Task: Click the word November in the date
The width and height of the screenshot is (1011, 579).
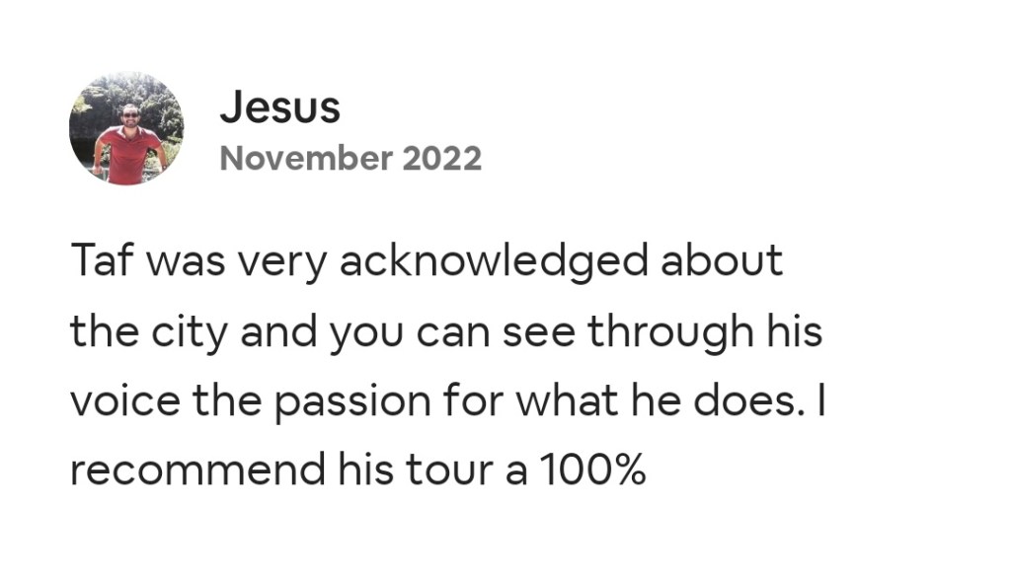Action: pos(305,158)
